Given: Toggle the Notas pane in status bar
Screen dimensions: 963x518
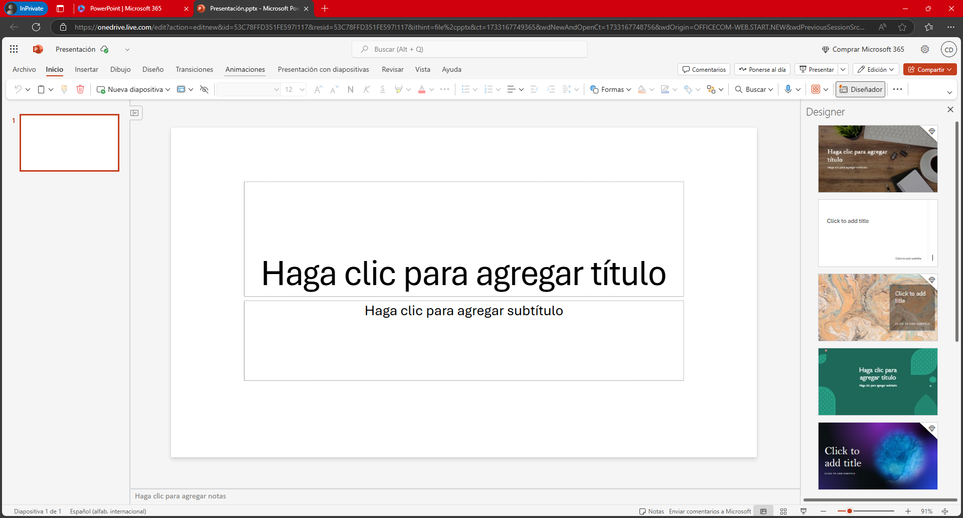Looking at the screenshot, I should 652,511.
